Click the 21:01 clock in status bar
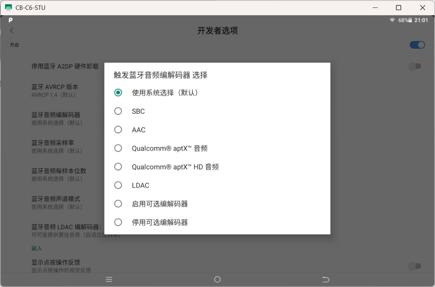Screen dimensions: 435x287 (x=421, y=20)
